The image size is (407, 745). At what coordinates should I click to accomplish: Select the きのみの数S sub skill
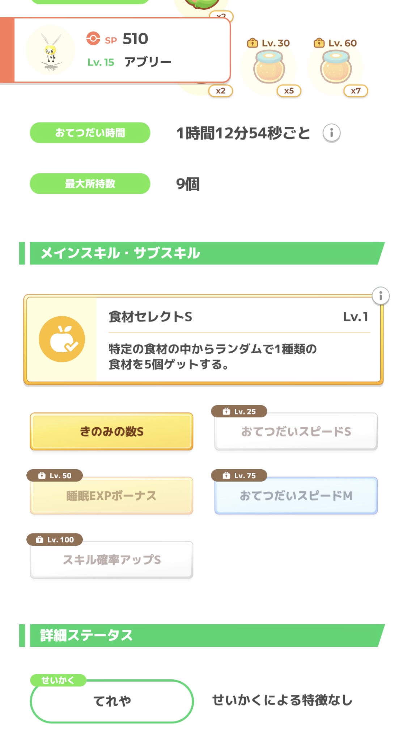[111, 432]
